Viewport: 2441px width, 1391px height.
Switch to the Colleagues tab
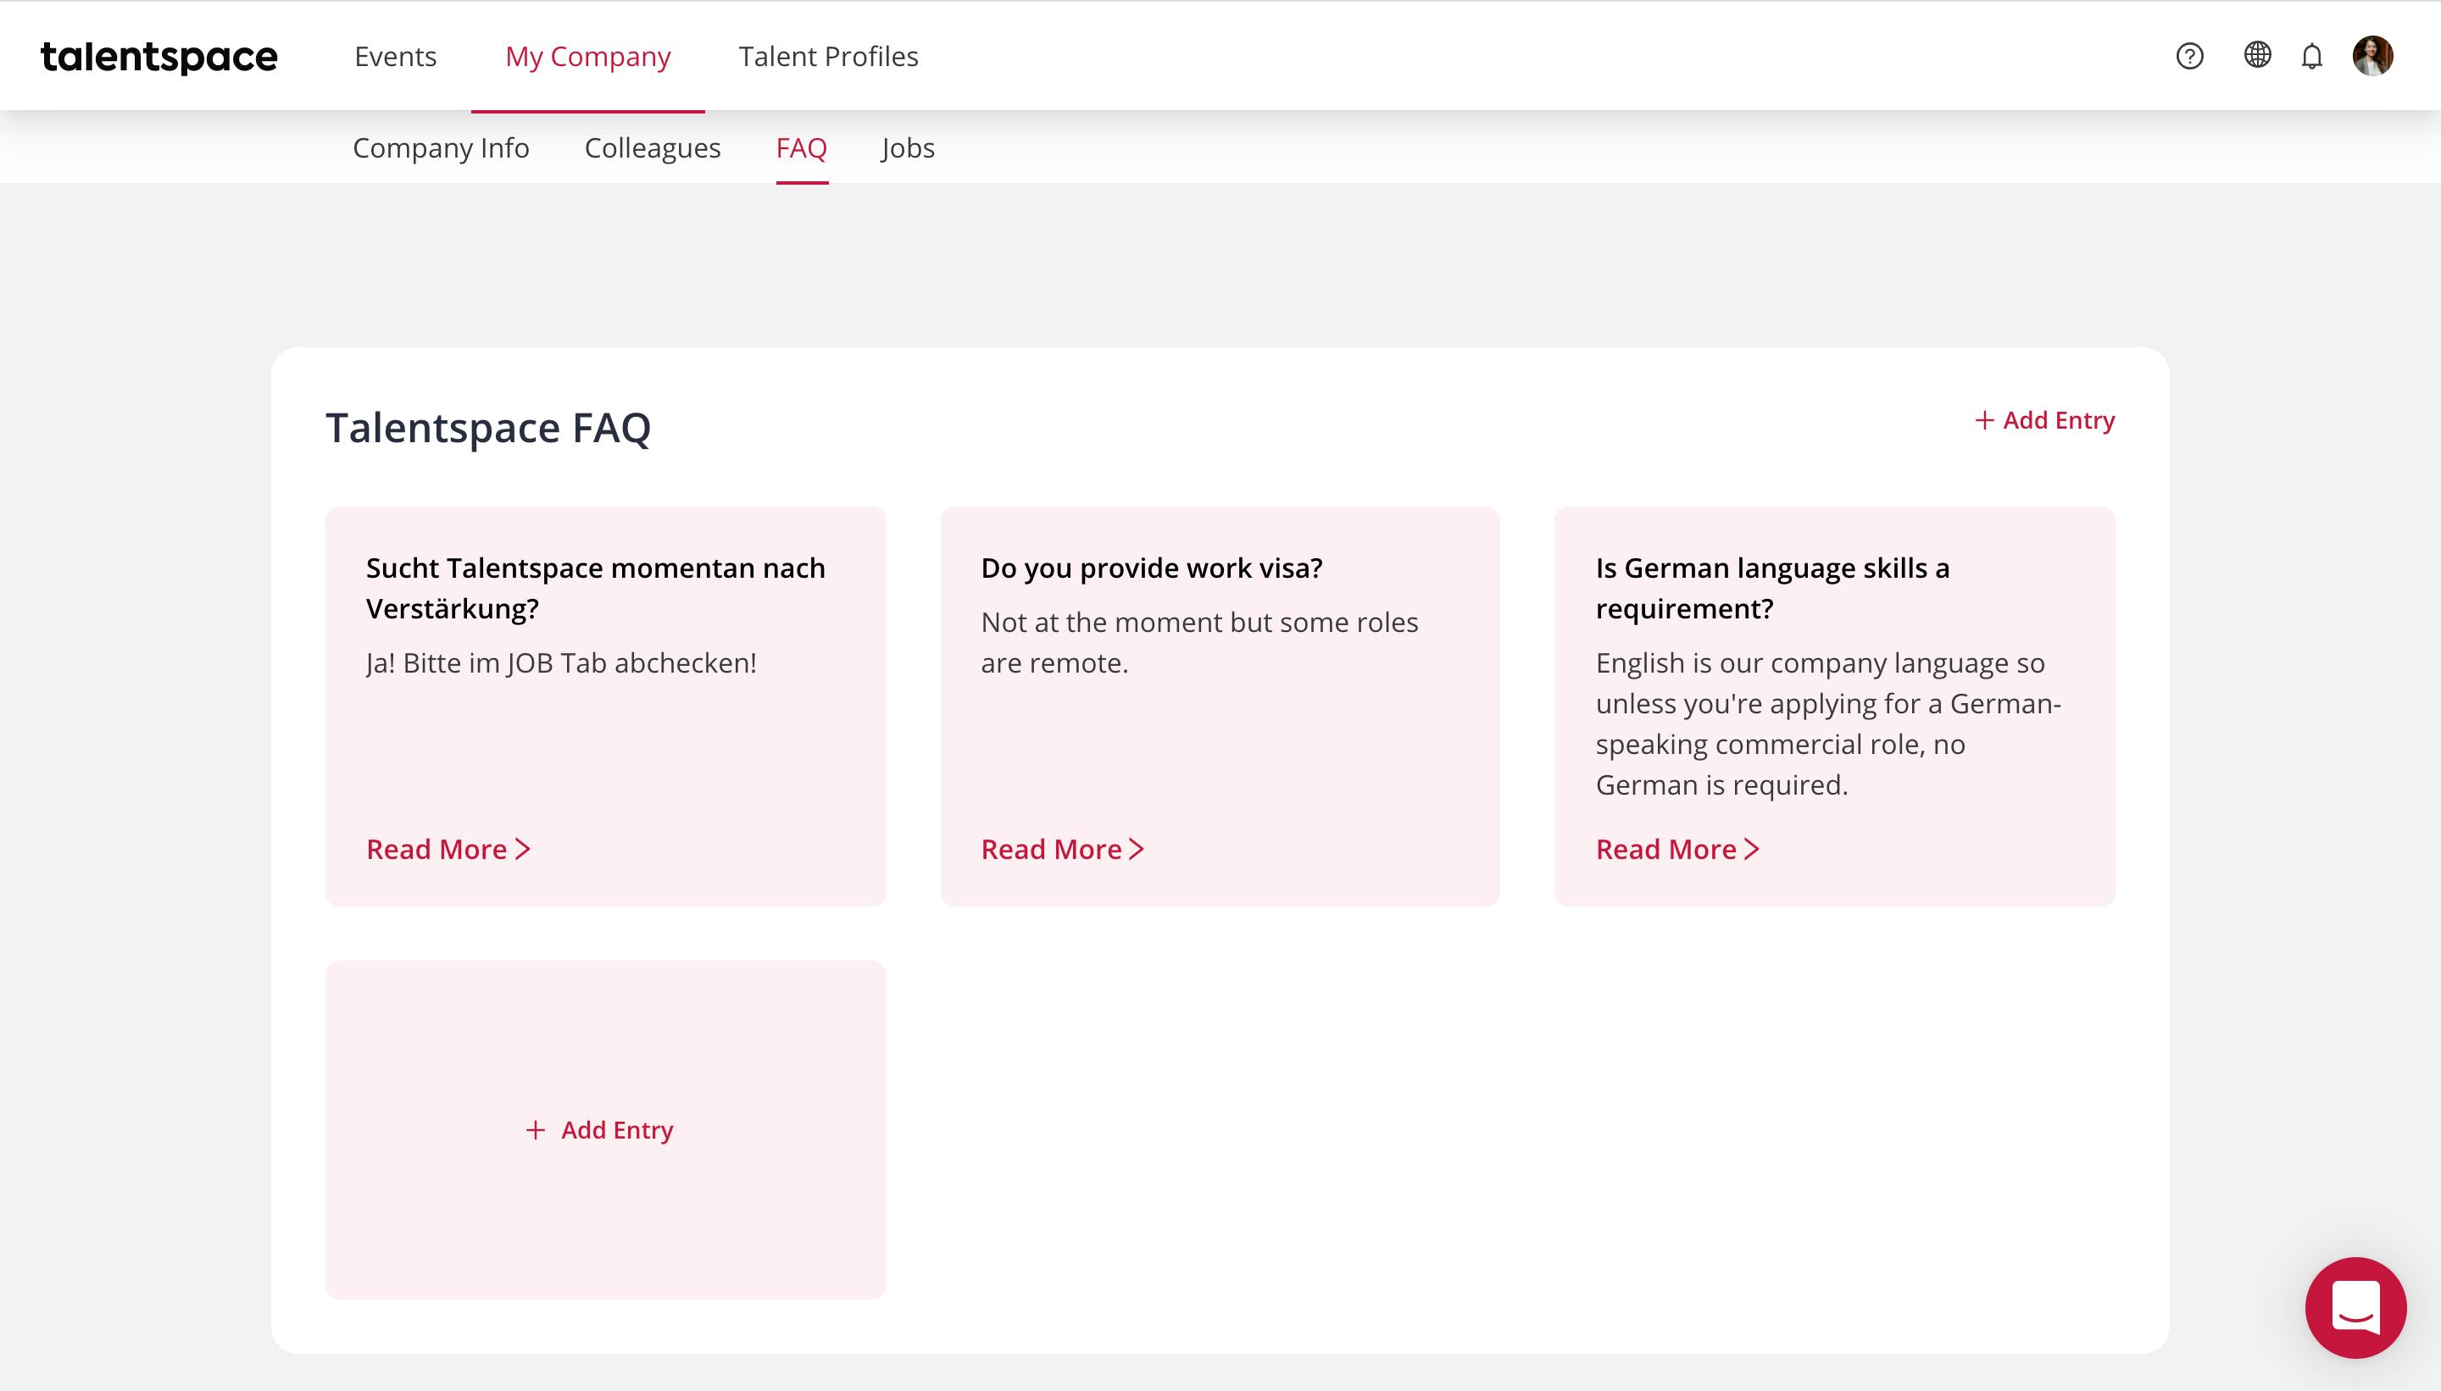[653, 148]
